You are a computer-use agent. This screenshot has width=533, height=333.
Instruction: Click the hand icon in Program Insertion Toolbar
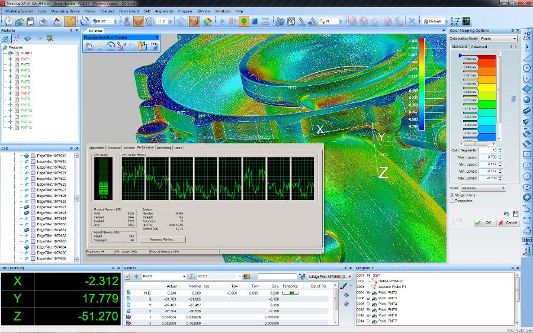click(89, 46)
